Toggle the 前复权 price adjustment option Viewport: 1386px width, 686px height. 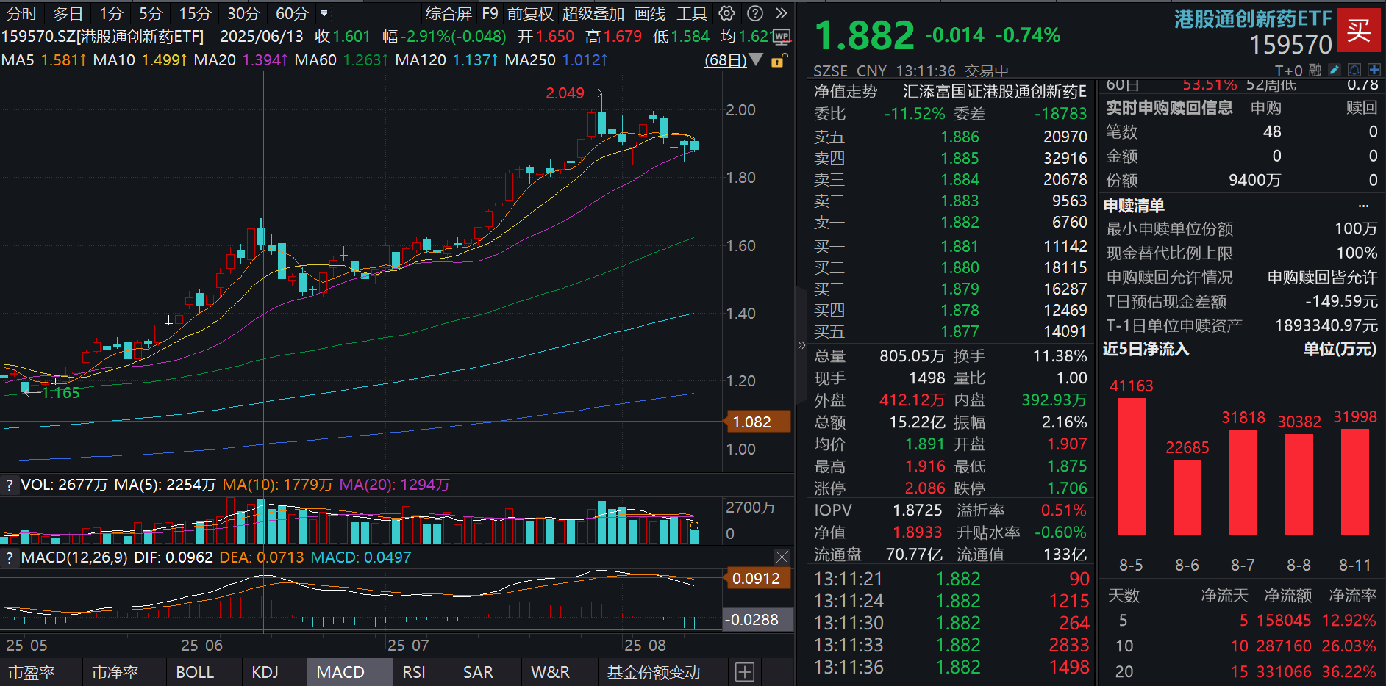(529, 13)
